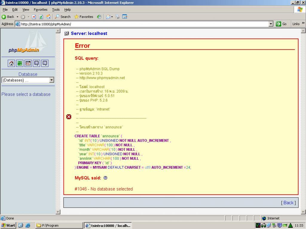Click the address bar URL field
This screenshot has height=229, width=306.
[144, 24]
